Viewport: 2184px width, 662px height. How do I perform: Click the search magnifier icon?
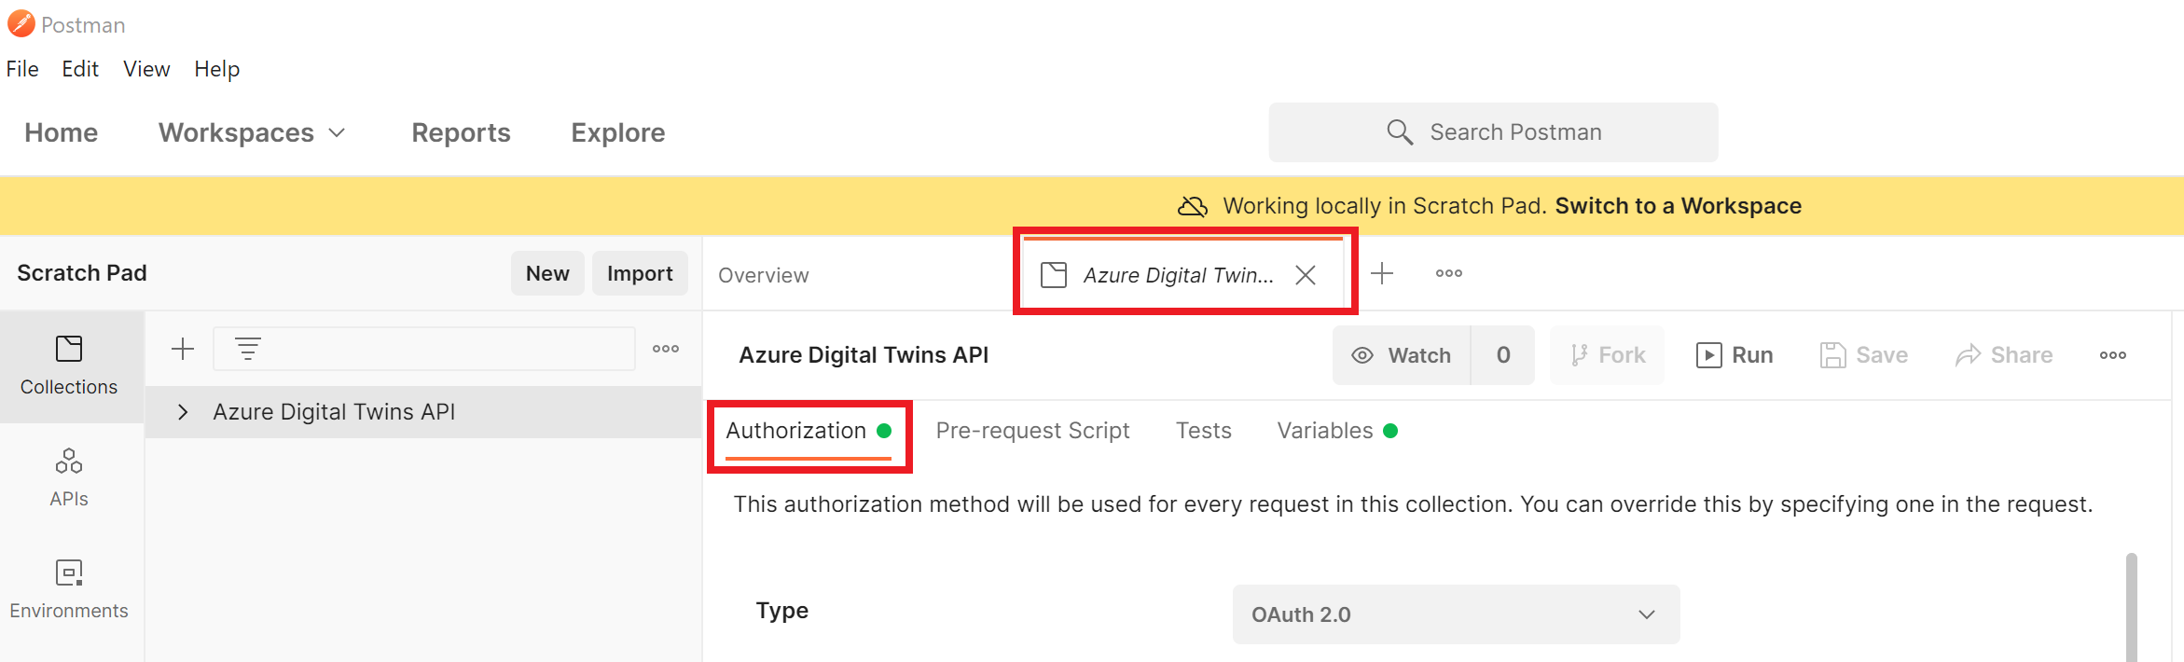[x=1399, y=132]
